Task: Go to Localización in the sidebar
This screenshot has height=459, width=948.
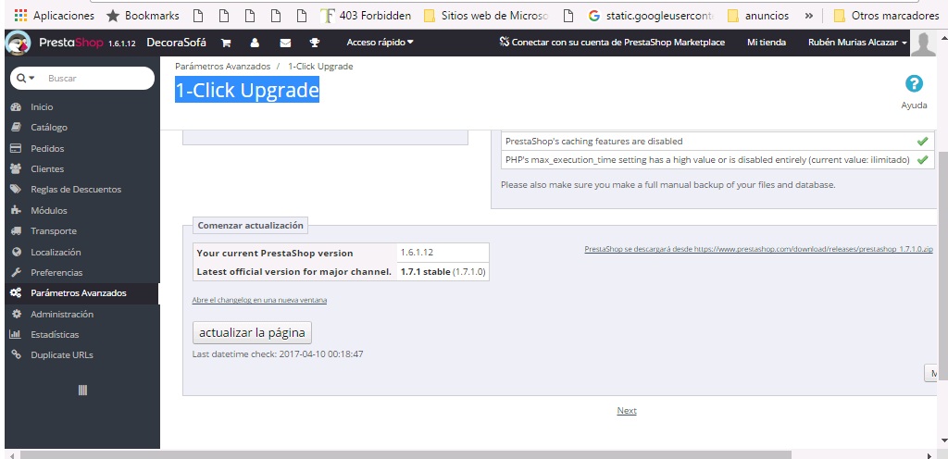Action: click(x=56, y=253)
